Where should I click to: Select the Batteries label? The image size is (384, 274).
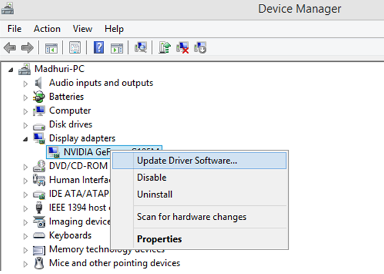(x=66, y=96)
